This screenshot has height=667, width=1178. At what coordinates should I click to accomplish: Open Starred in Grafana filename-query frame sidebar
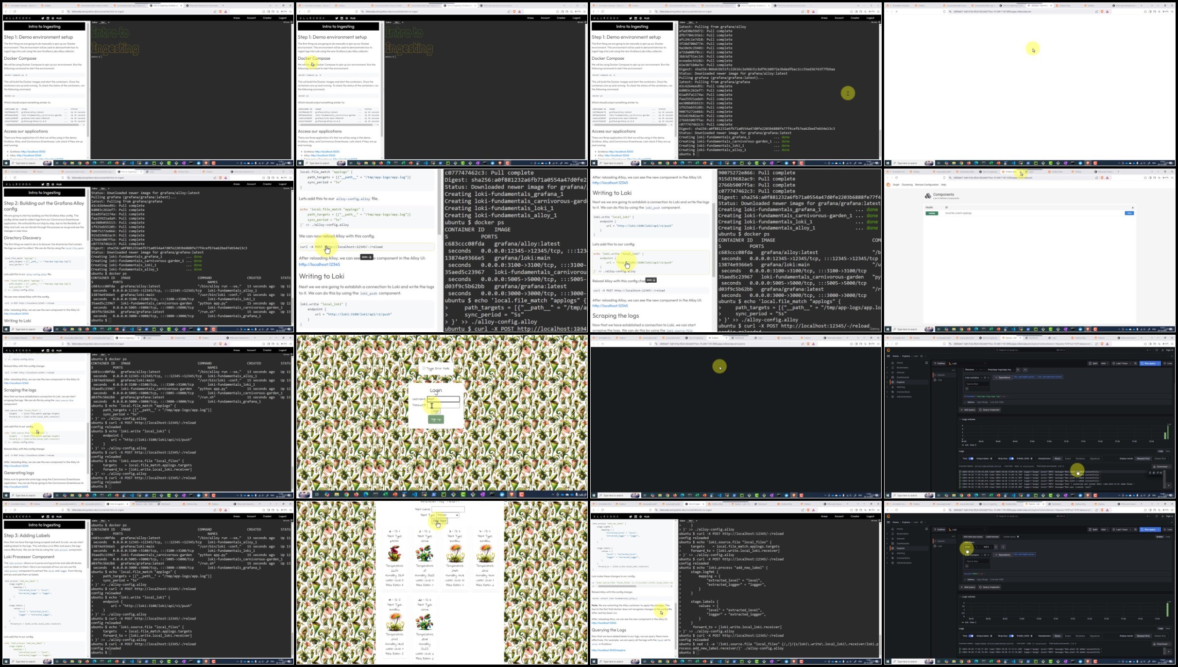click(x=901, y=373)
